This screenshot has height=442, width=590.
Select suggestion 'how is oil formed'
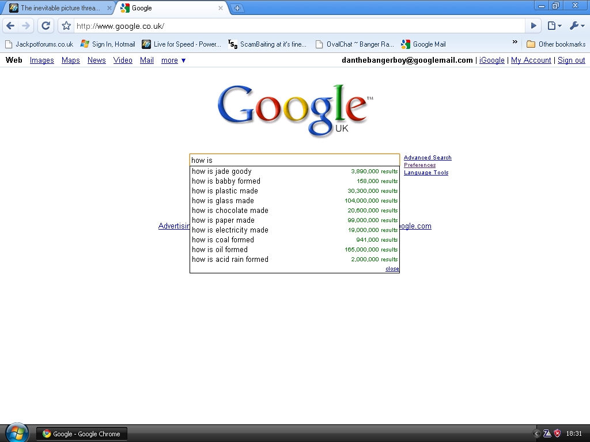[294, 250]
